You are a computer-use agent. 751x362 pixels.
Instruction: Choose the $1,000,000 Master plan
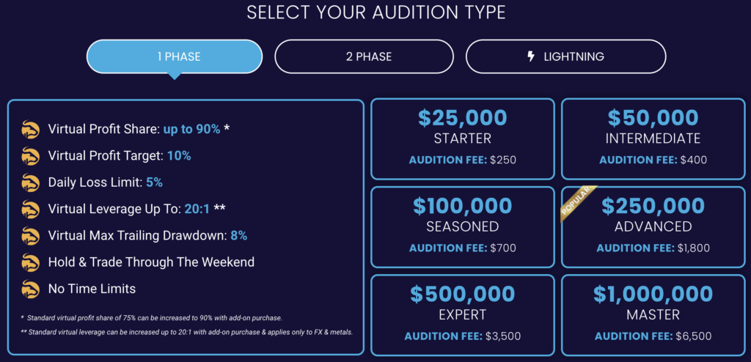click(653, 315)
